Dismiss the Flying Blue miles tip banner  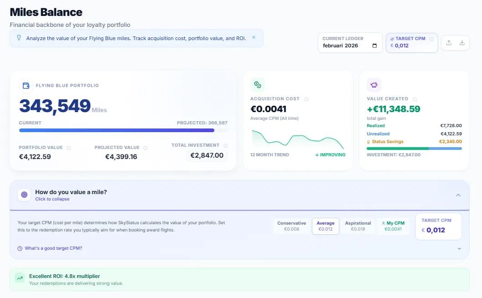click(254, 38)
